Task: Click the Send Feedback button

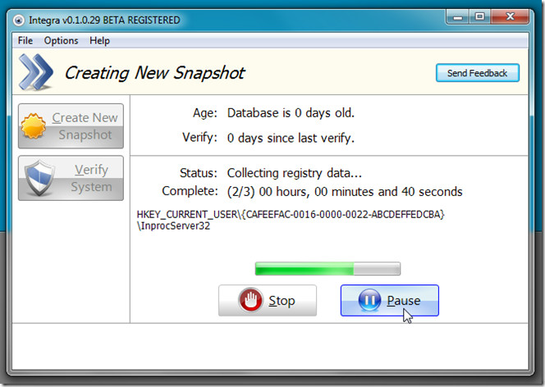Action: 478,73
